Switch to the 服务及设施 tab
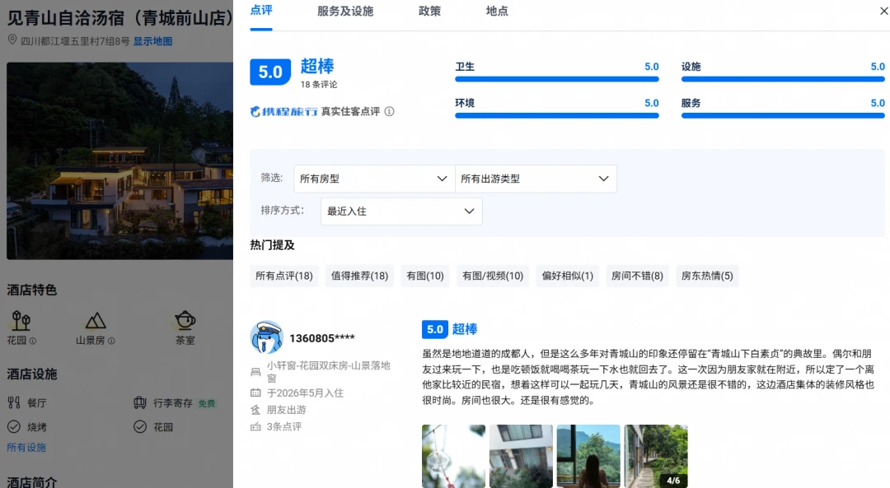 tap(345, 12)
